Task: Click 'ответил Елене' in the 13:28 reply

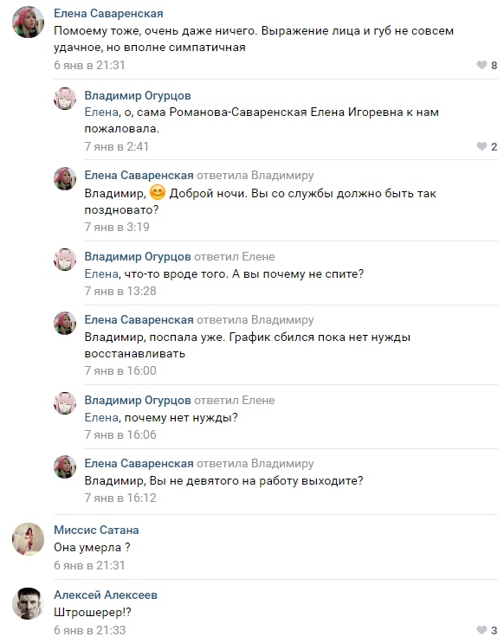Action: point(235,257)
